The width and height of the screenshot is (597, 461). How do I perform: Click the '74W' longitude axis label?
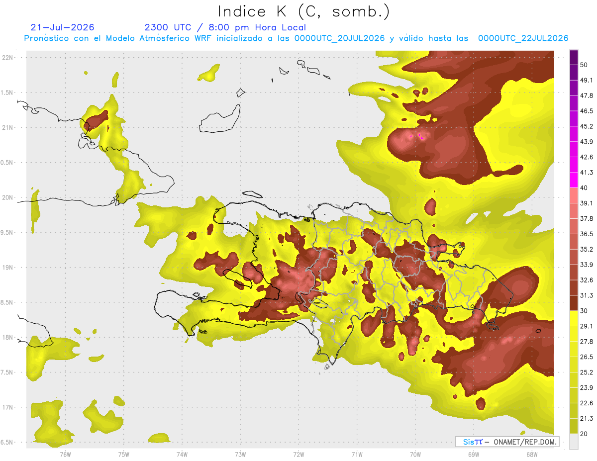click(182, 455)
